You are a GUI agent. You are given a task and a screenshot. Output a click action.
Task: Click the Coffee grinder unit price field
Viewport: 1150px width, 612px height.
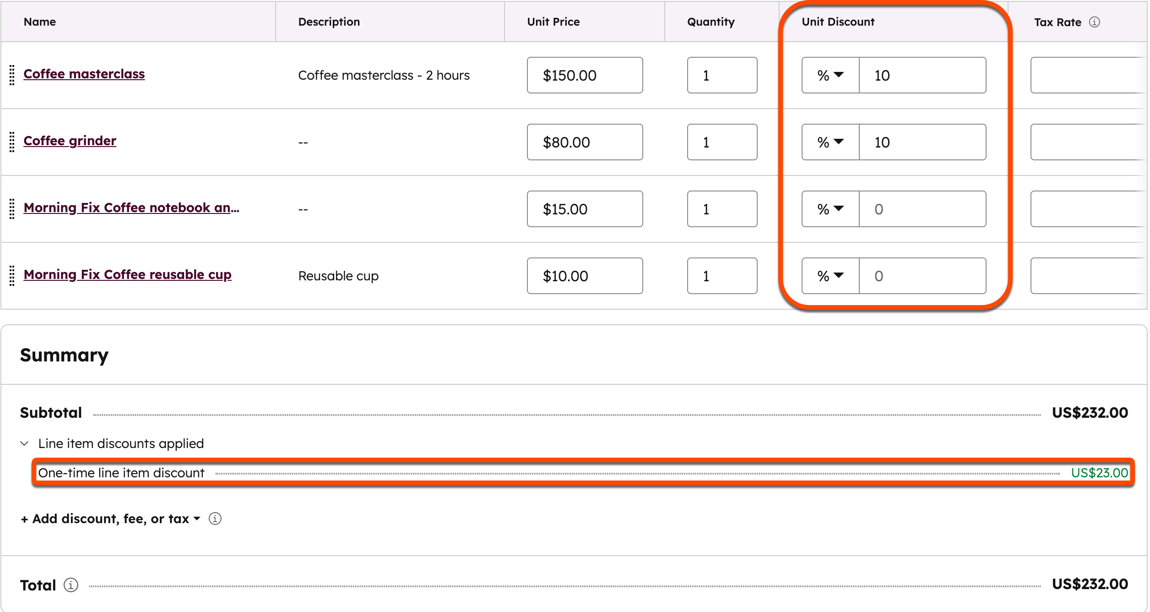coord(585,142)
